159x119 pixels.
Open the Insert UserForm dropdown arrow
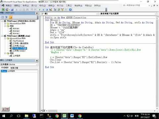pyautogui.click(x=9, y=10)
